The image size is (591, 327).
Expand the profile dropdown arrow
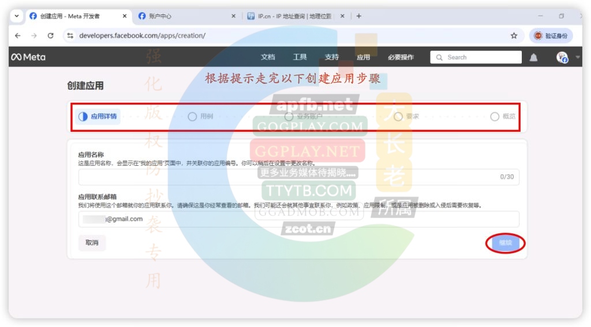pyautogui.click(x=578, y=57)
